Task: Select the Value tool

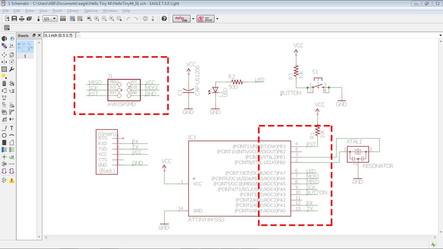Action: point(12,105)
